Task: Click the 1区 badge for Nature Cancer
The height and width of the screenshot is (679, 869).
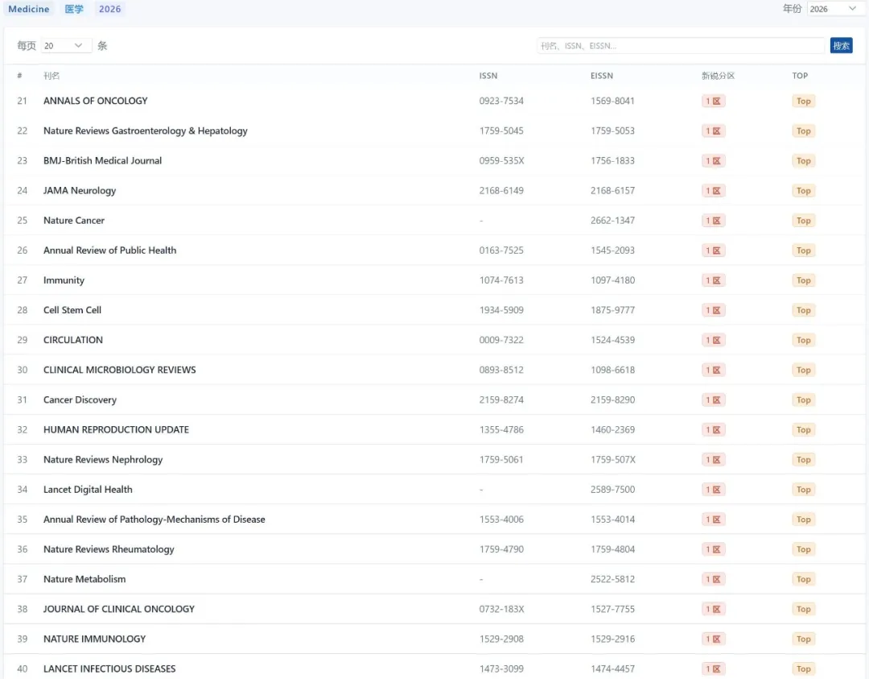Action: point(714,221)
